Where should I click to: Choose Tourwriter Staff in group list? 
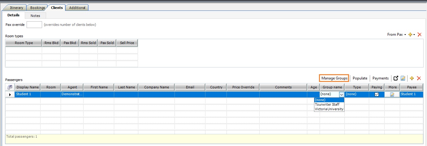point(327,104)
